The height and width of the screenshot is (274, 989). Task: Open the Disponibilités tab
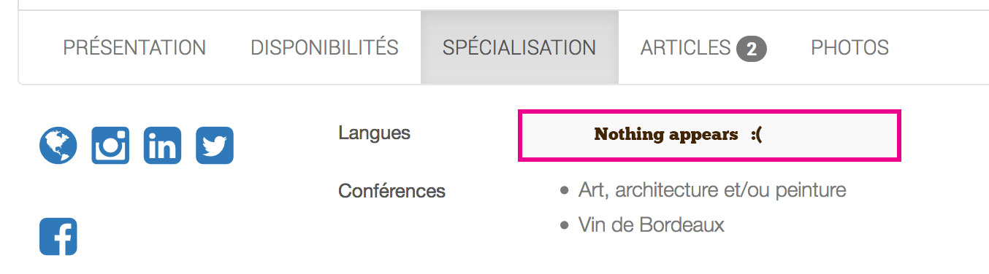coord(324,48)
